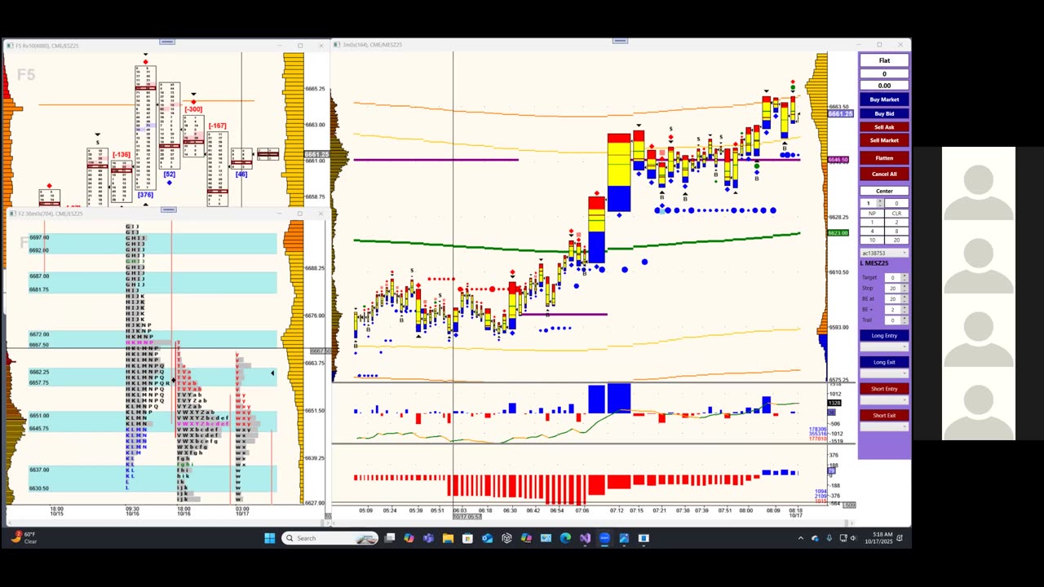Flatten the current position
1044x587 pixels.
(x=884, y=158)
